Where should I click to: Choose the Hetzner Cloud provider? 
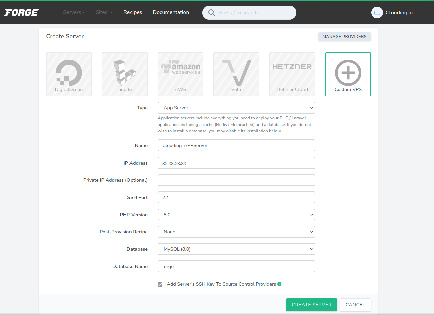[x=292, y=74]
